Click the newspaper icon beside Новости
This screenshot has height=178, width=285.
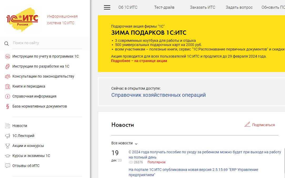[7, 126]
